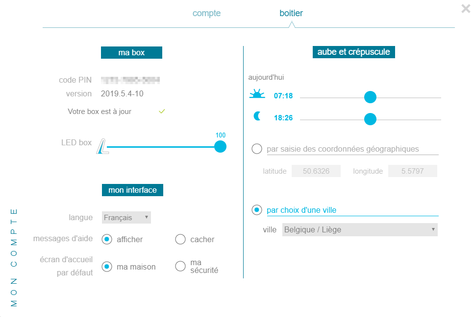
Task: Choose 'ma maison' as default home screen
Action: (x=107, y=267)
